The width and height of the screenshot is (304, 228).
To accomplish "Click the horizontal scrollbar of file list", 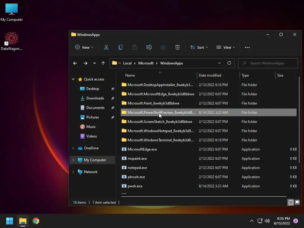I will click(x=204, y=197).
